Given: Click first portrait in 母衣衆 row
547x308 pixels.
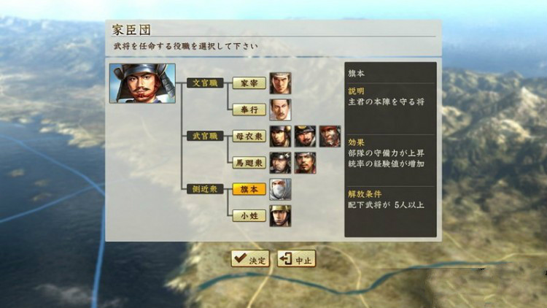Looking at the screenshot, I should [280, 136].
